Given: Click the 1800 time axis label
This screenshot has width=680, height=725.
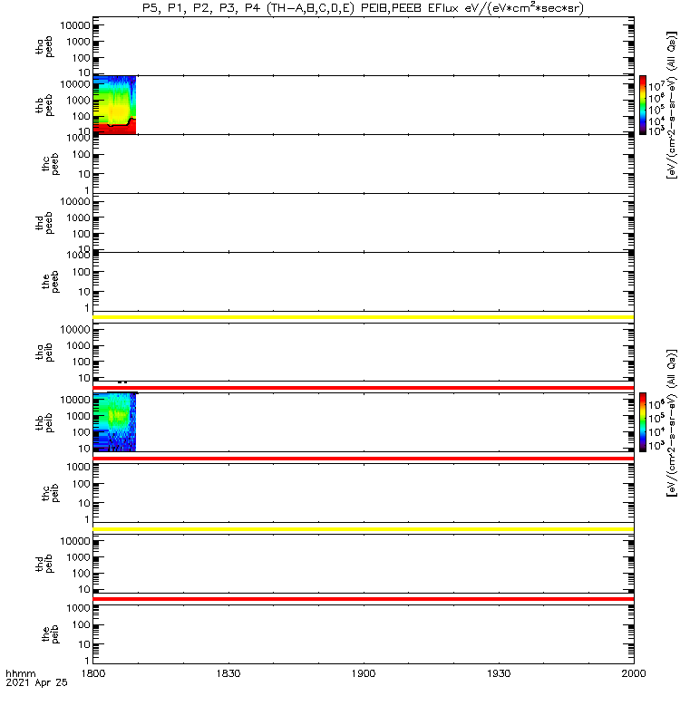Looking at the screenshot, I should pos(93,673).
